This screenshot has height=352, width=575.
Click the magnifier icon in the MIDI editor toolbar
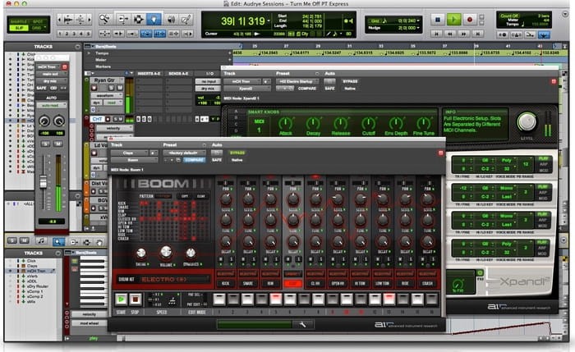tap(58, 242)
